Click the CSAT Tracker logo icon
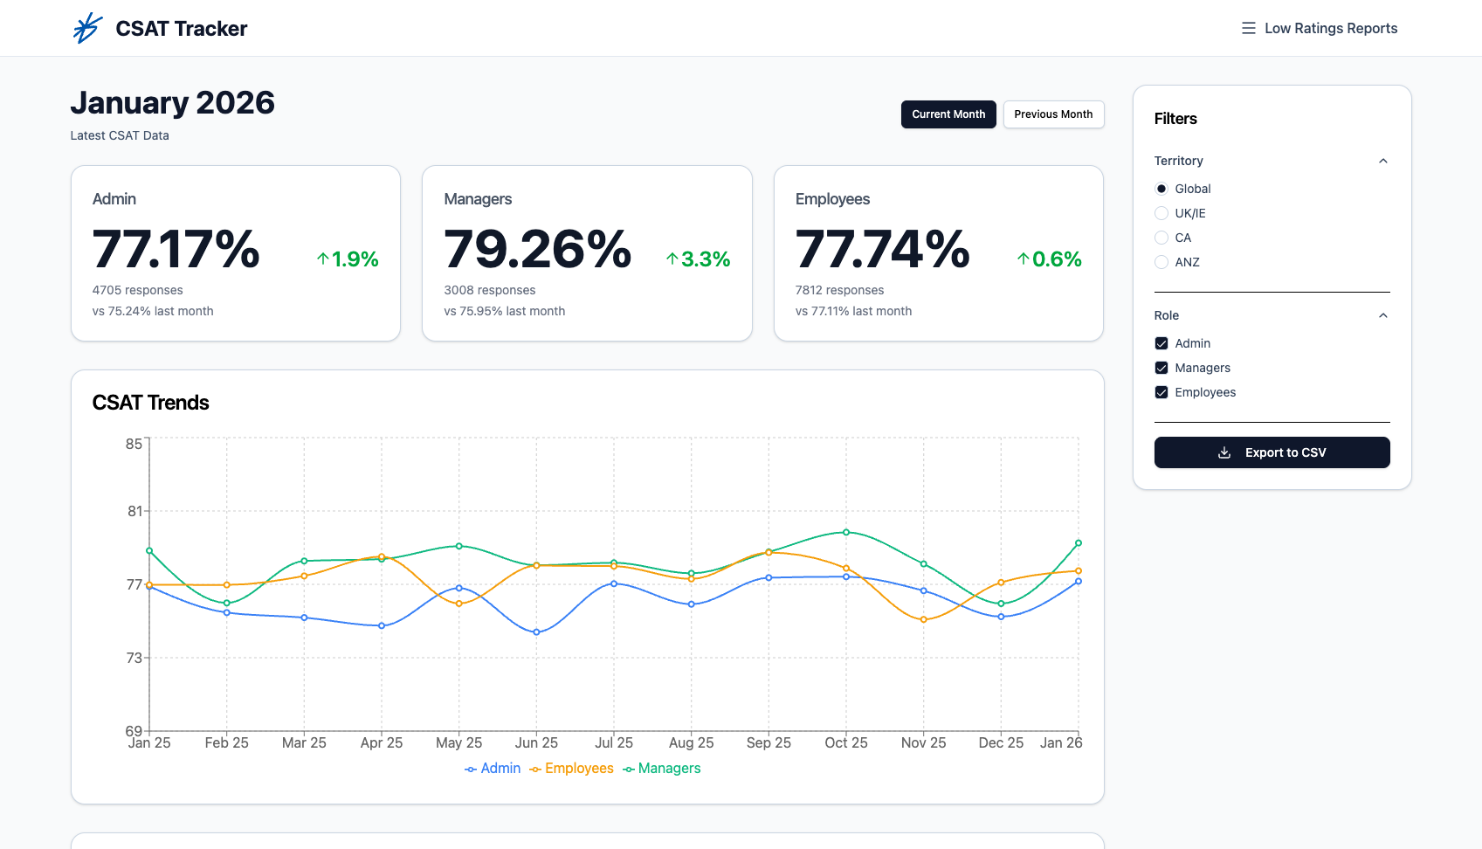The height and width of the screenshot is (849, 1482). [86, 28]
